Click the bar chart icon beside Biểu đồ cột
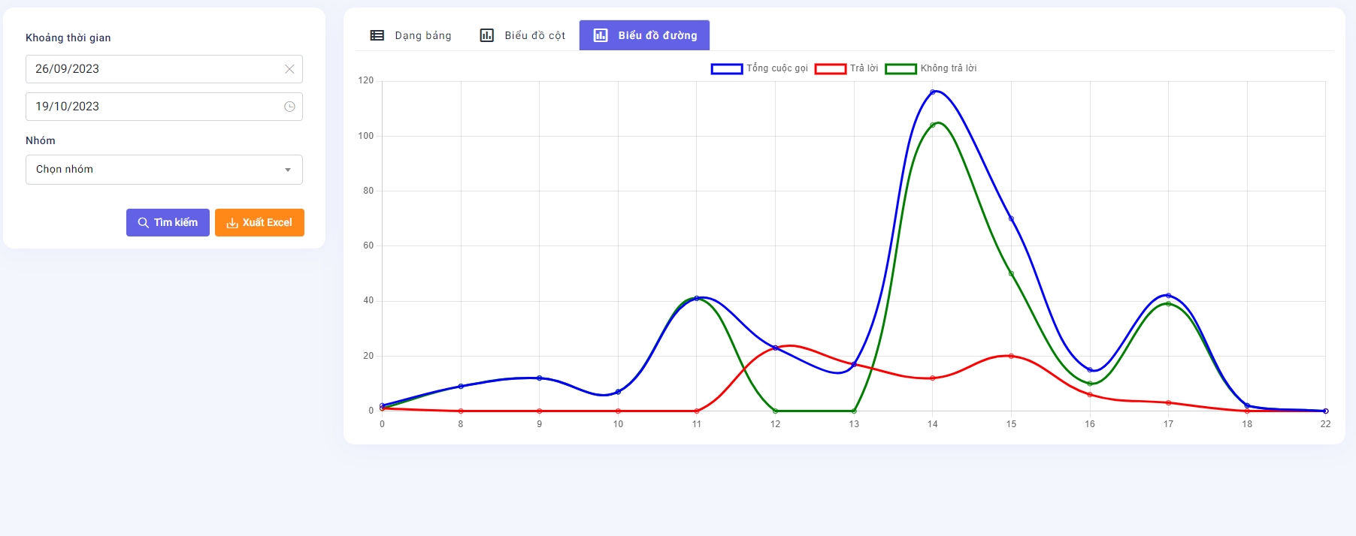 [487, 35]
